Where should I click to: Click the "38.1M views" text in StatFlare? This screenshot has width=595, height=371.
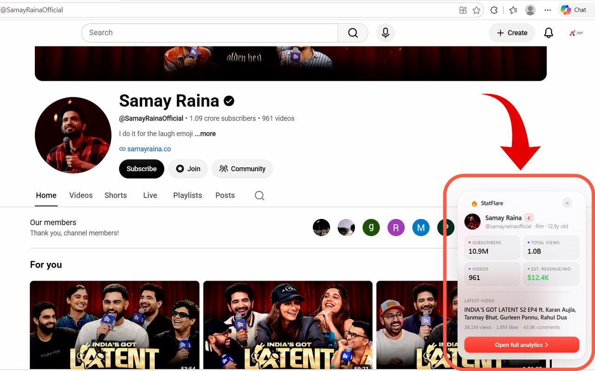click(x=478, y=327)
